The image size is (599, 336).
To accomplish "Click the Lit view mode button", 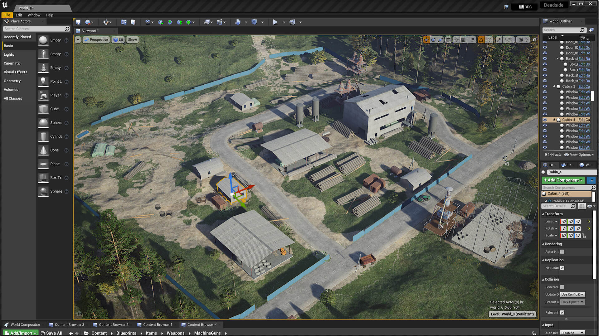I will tap(118, 40).
